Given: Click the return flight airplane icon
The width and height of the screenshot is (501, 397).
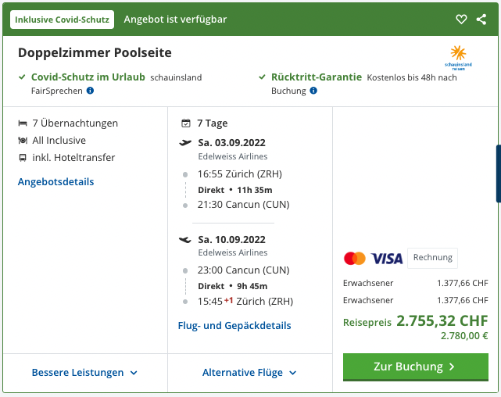Looking at the screenshot, I should 185,239.
